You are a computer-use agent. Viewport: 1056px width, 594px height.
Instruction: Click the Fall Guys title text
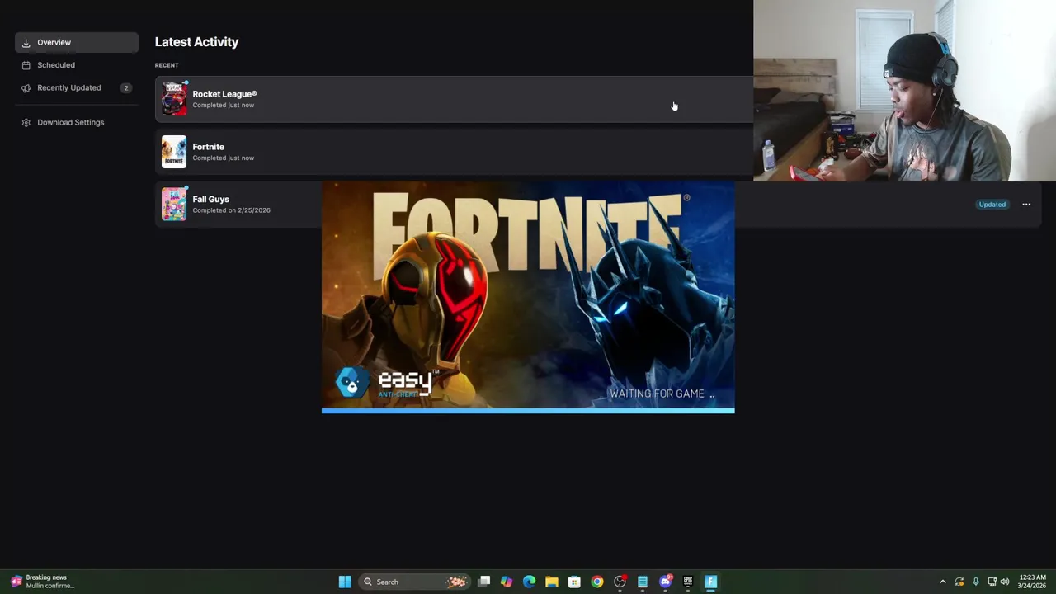(210, 199)
